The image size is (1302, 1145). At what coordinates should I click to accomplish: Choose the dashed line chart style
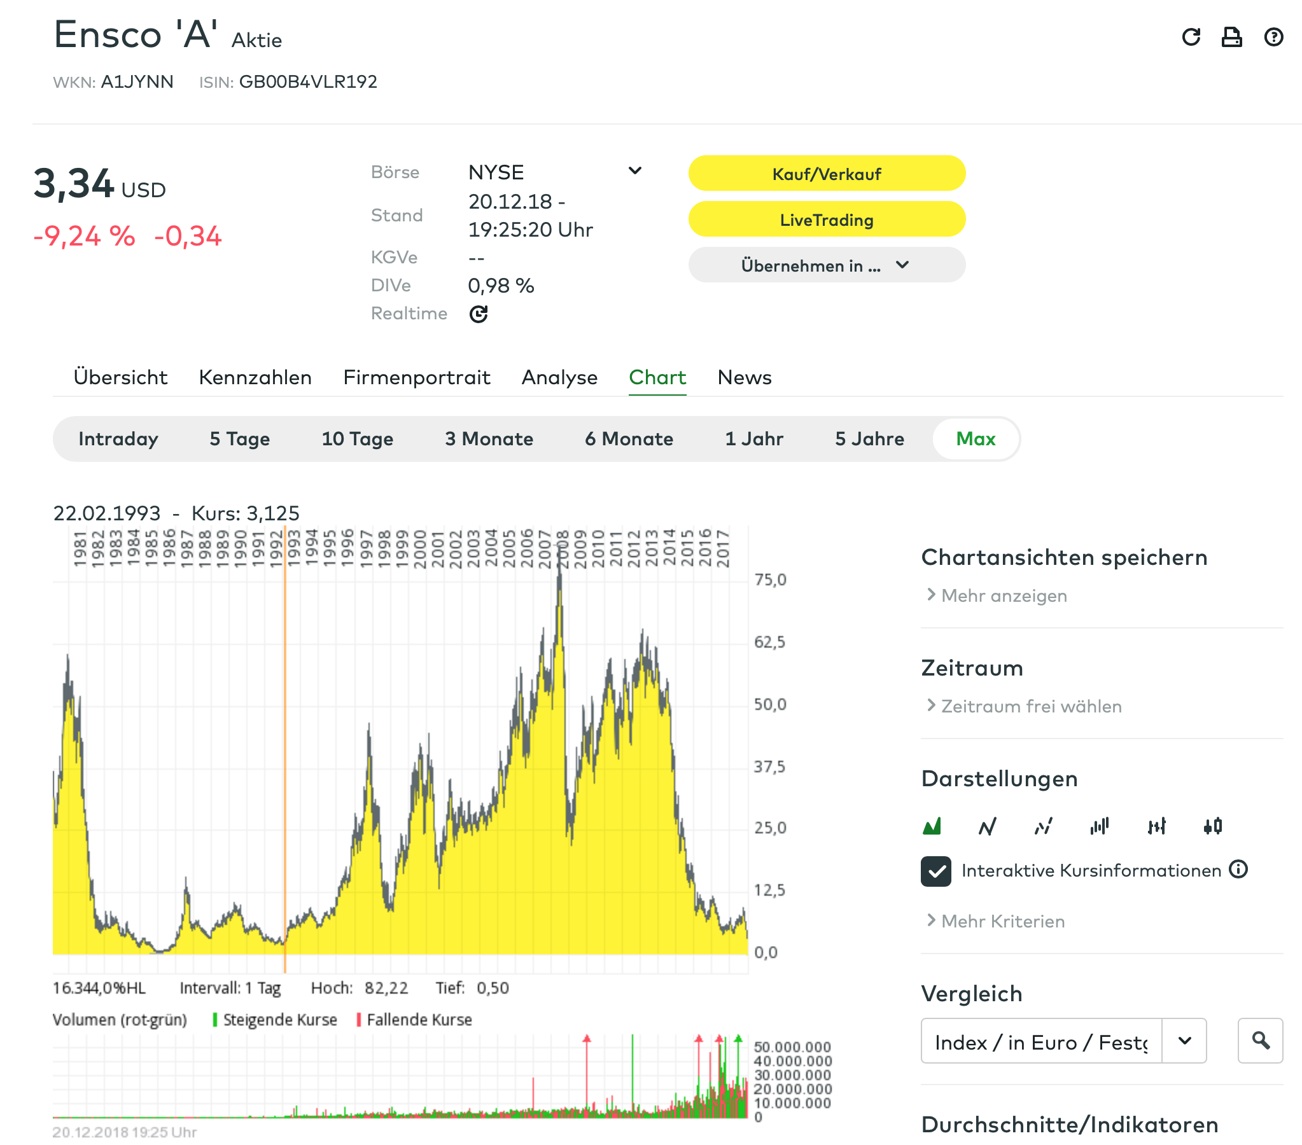click(1044, 826)
